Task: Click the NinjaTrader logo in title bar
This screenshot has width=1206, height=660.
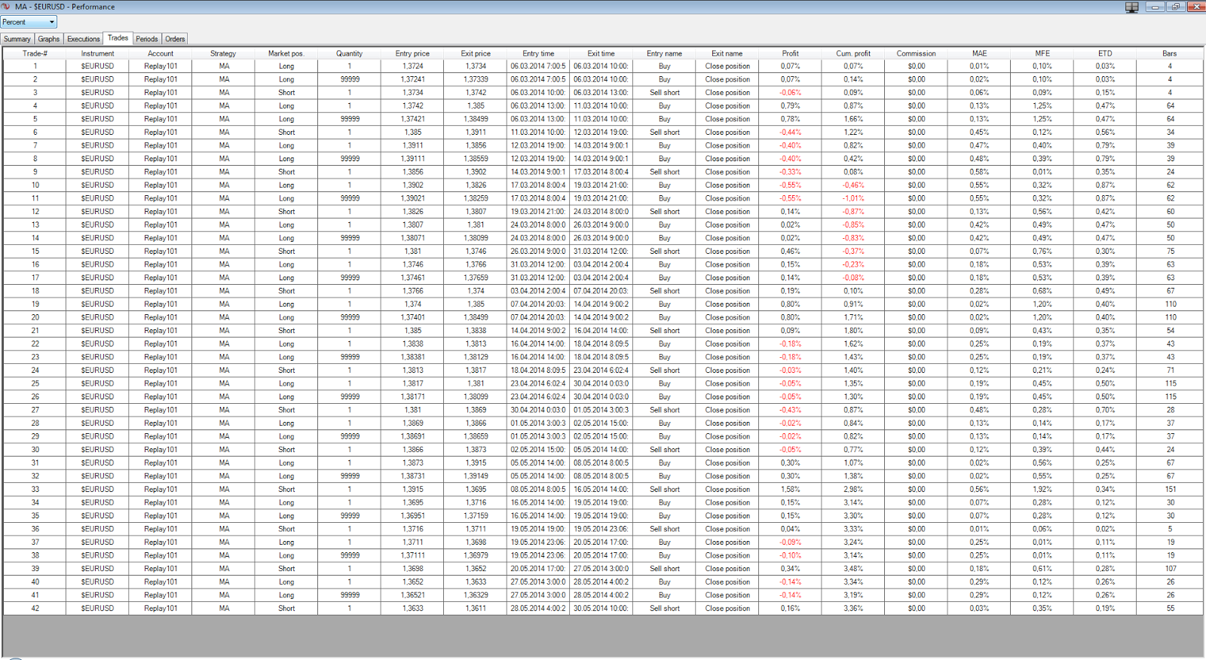Action: 6,6
